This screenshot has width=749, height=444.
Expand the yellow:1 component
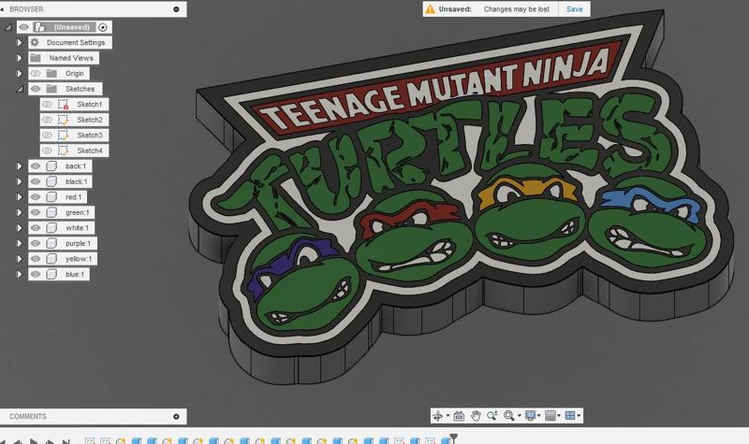(19, 259)
